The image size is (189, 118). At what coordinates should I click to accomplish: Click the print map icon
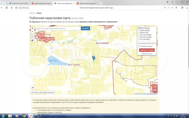click(x=33, y=40)
